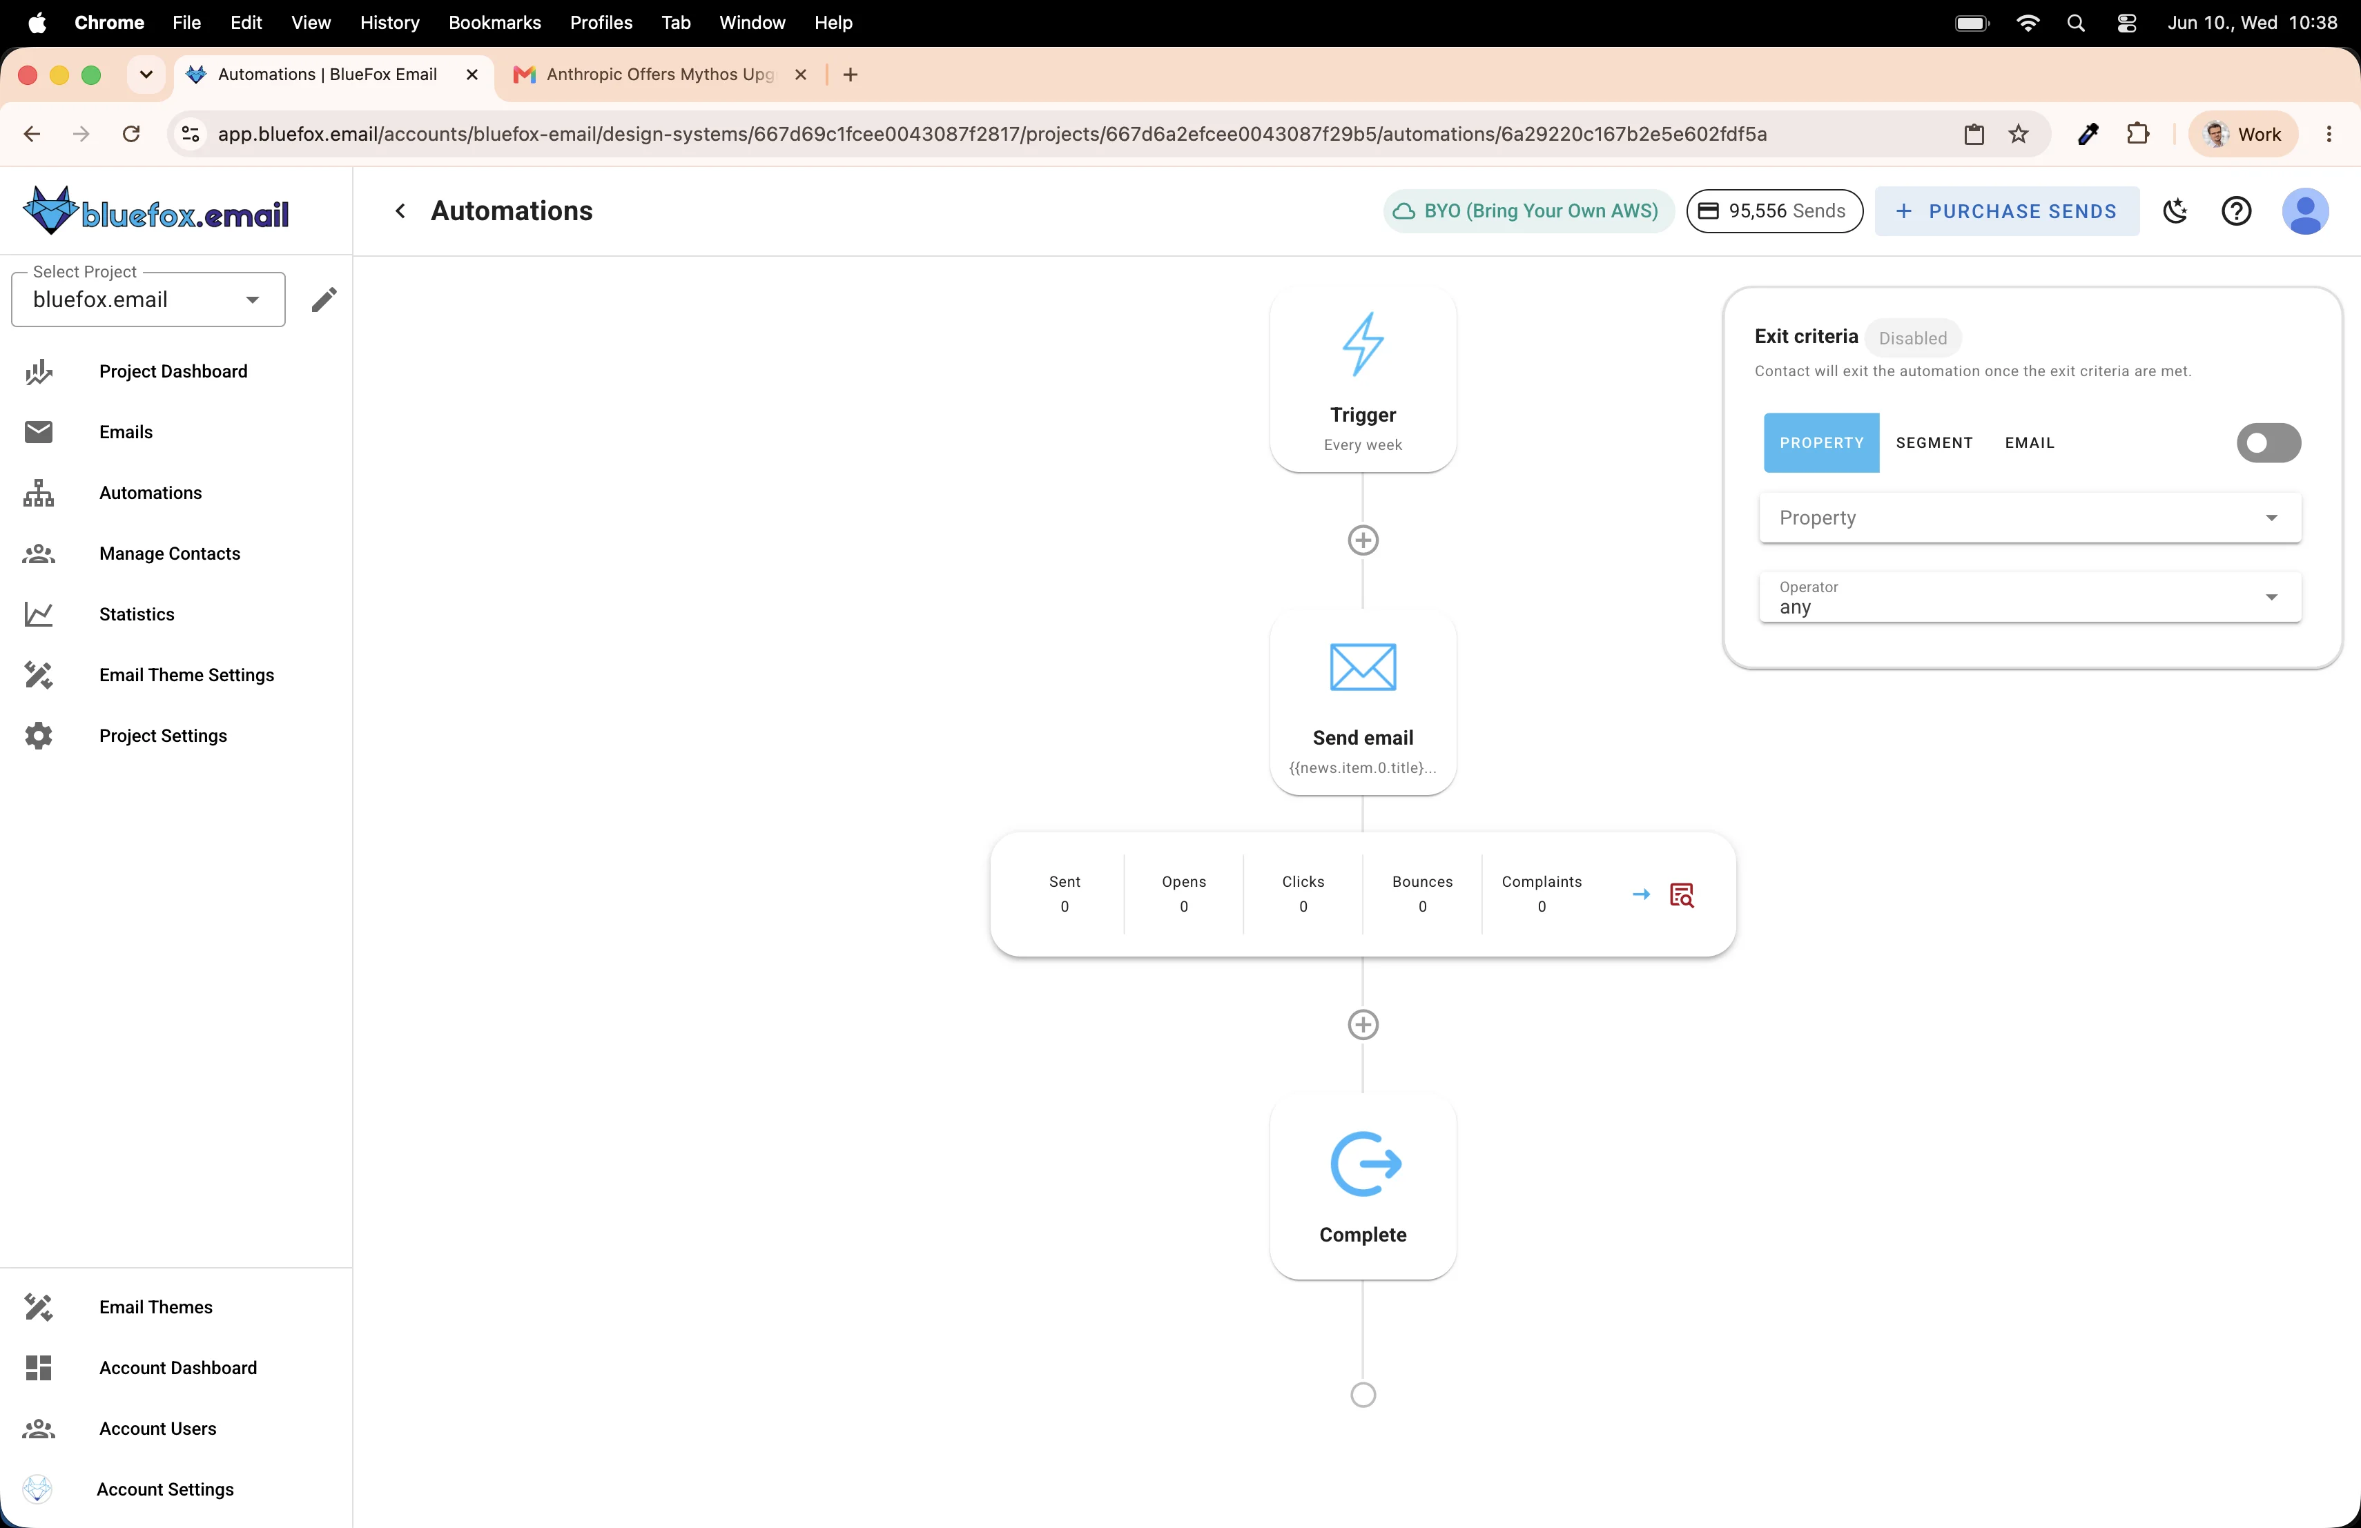This screenshot has height=1528, width=2361.
Task: Click the Trigger lightning node
Action: click(x=1363, y=380)
